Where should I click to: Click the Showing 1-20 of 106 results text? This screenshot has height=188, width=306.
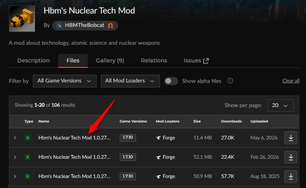tap(45, 105)
